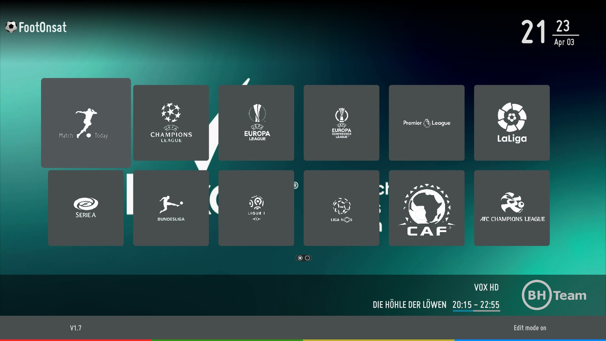Select the first page indicator dot
This screenshot has width=606, height=341.
[x=300, y=258]
